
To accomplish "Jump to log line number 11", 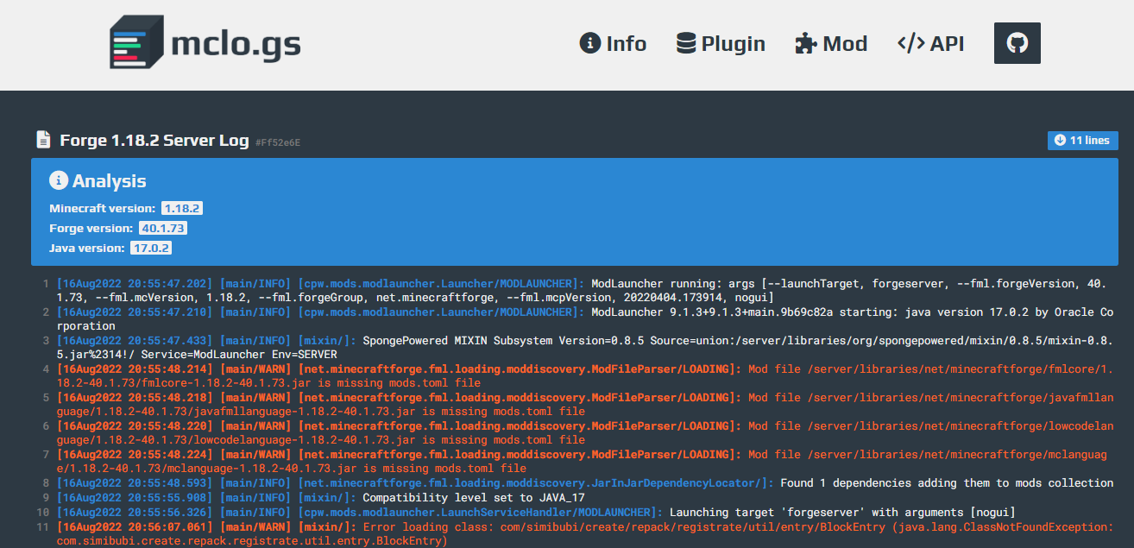I will point(42,527).
